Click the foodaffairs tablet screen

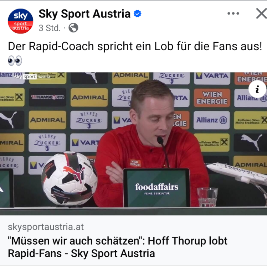pyautogui.click(x=157, y=188)
